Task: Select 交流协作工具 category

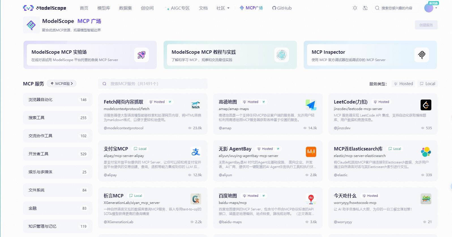Action: pos(58,136)
